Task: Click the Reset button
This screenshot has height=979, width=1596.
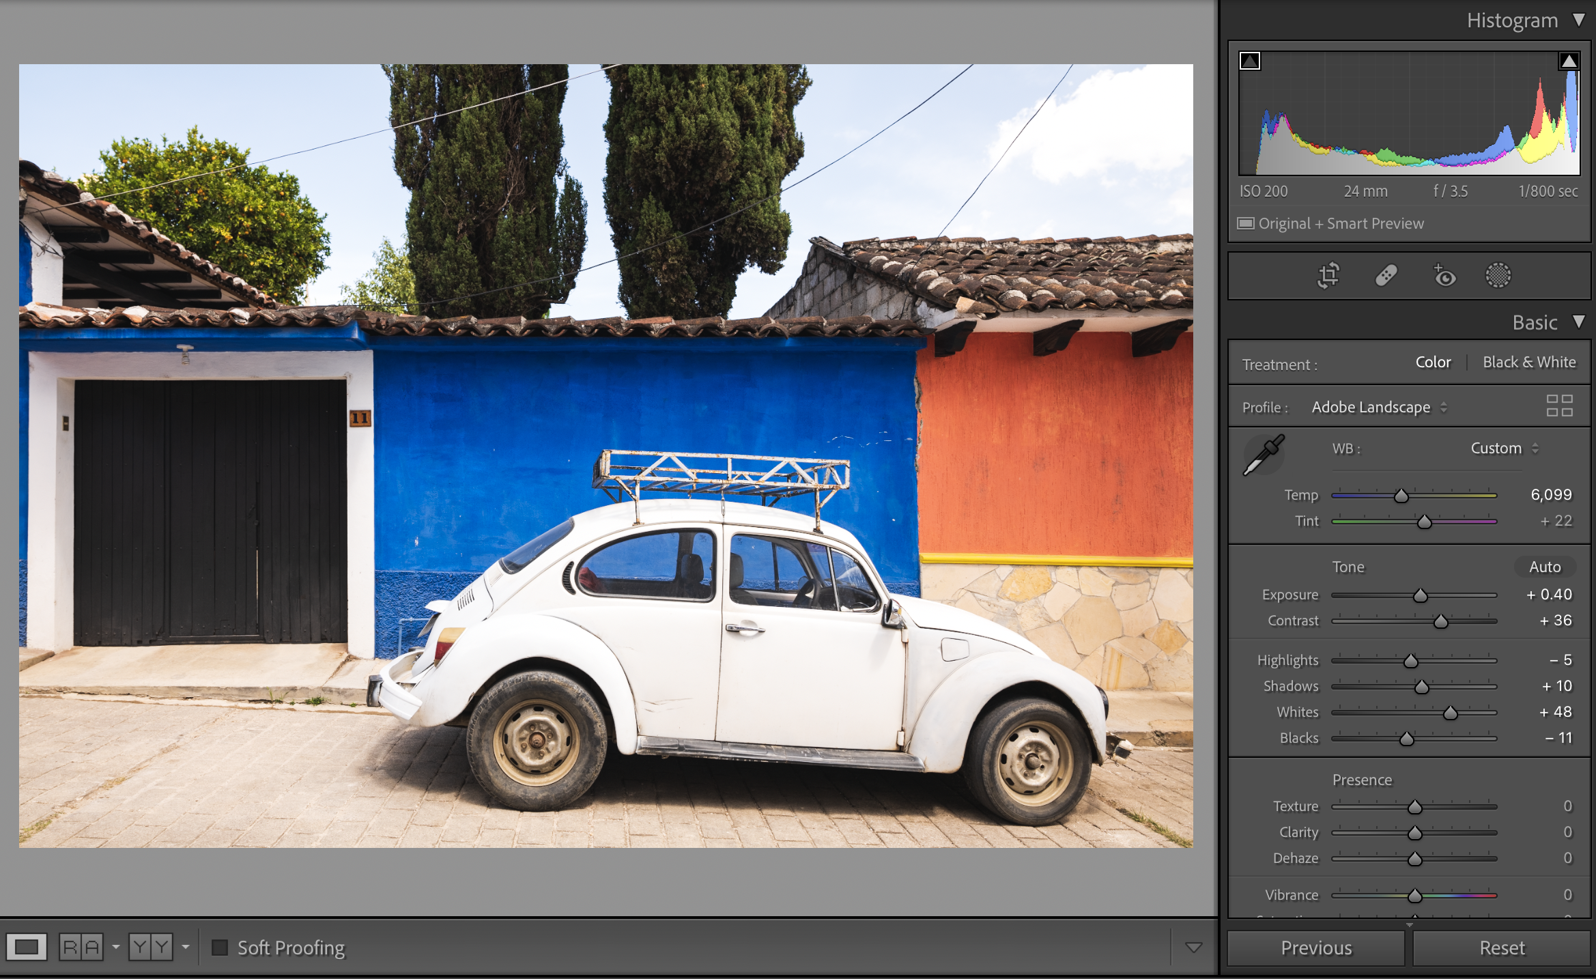Action: point(1501,948)
